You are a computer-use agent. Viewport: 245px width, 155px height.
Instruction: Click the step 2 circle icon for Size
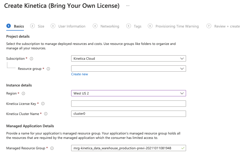point(32,26)
